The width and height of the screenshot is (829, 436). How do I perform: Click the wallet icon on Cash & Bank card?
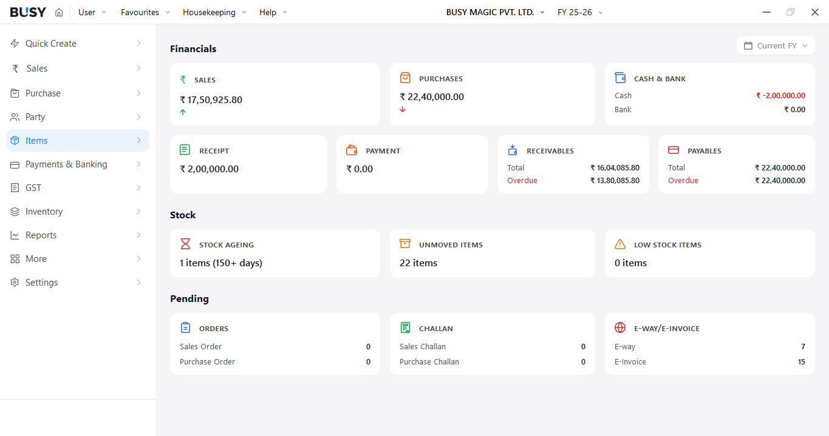620,78
